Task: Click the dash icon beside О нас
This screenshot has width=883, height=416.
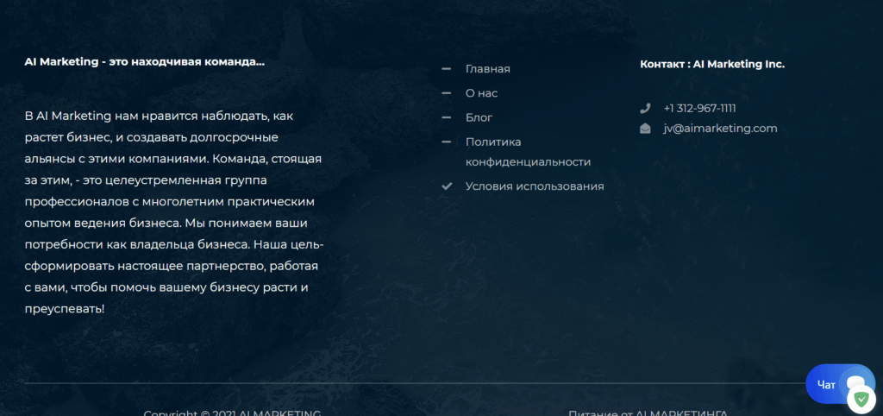Action: [x=447, y=93]
